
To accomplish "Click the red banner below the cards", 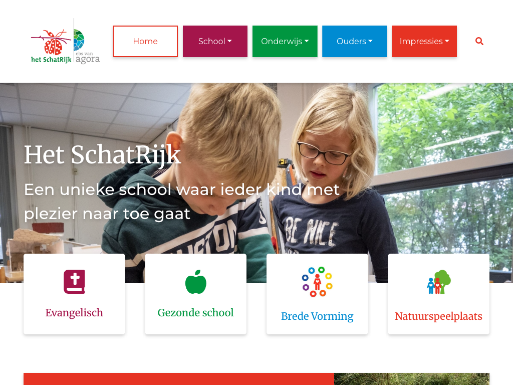I will pyautogui.click(x=179, y=379).
